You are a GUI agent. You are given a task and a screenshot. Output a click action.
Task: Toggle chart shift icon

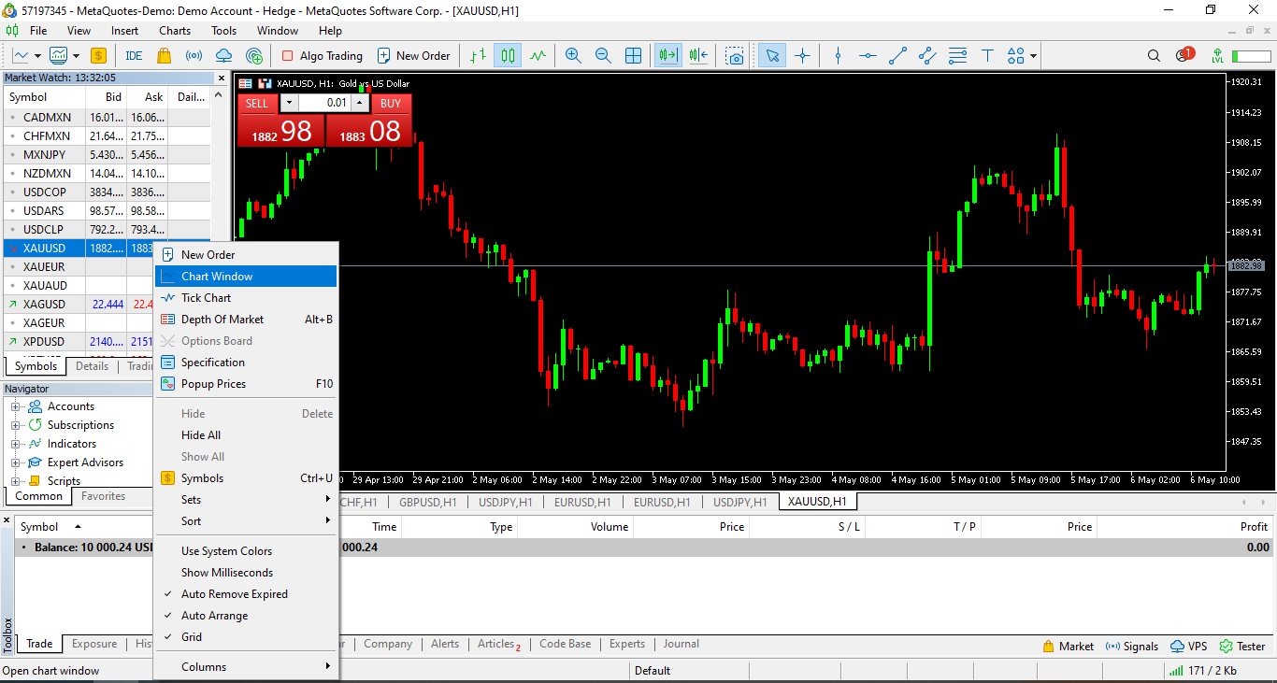click(x=698, y=55)
